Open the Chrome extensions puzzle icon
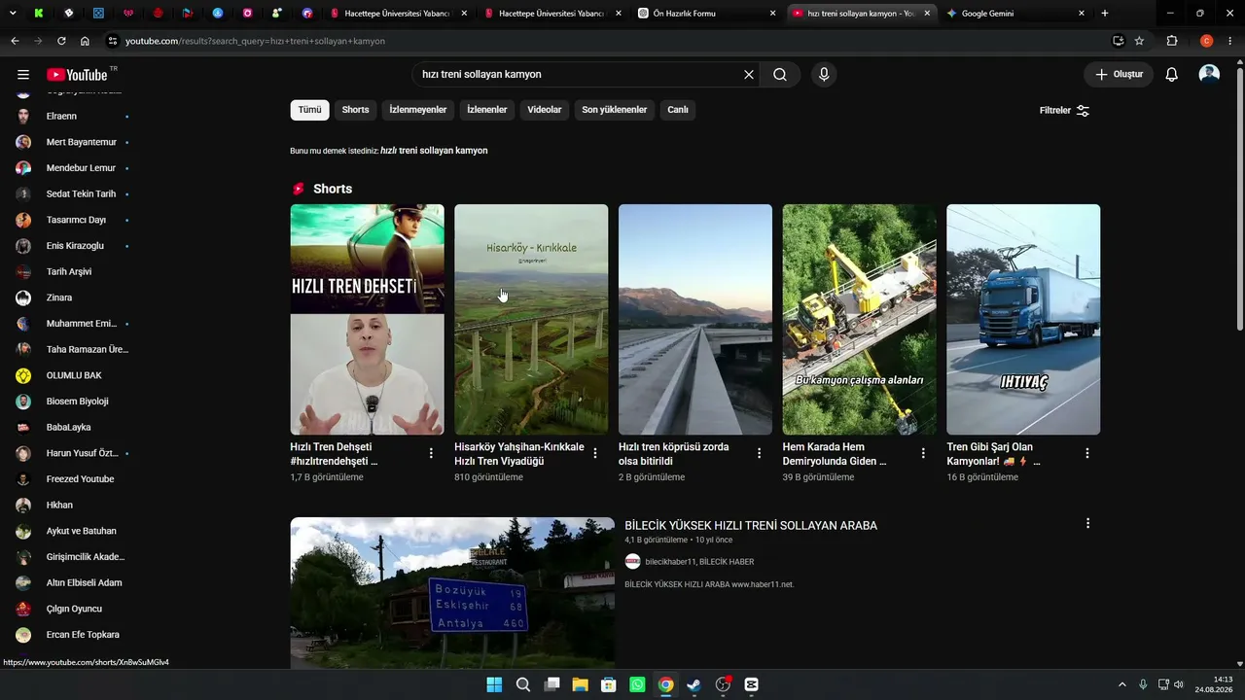 [1172, 41]
